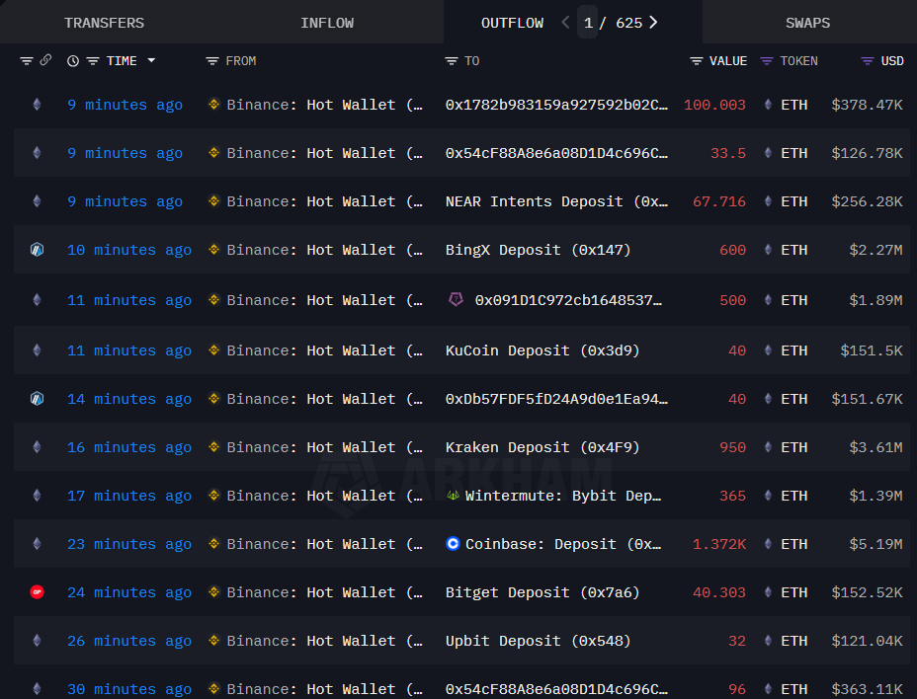Click the 1.372K value
917x699 pixels.
tap(719, 544)
